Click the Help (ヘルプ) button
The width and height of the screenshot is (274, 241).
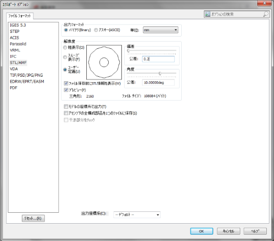[255, 231]
